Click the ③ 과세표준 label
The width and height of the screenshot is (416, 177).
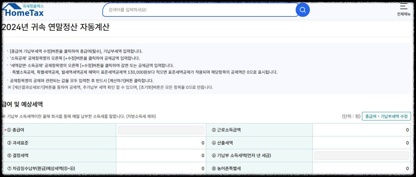18,143
